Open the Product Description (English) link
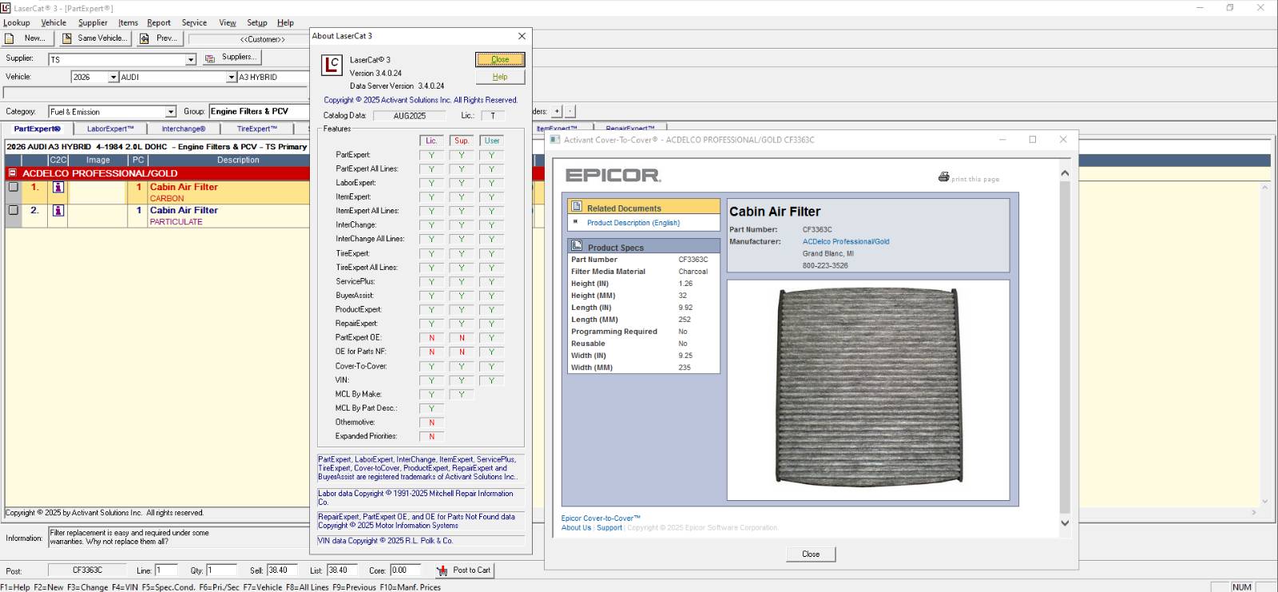This screenshot has width=1278, height=592. (x=633, y=223)
